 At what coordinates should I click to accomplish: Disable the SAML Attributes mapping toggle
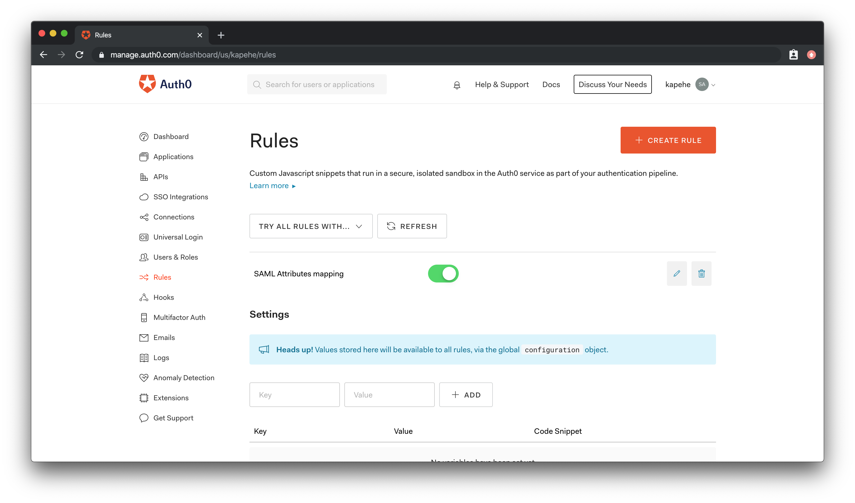coord(443,274)
